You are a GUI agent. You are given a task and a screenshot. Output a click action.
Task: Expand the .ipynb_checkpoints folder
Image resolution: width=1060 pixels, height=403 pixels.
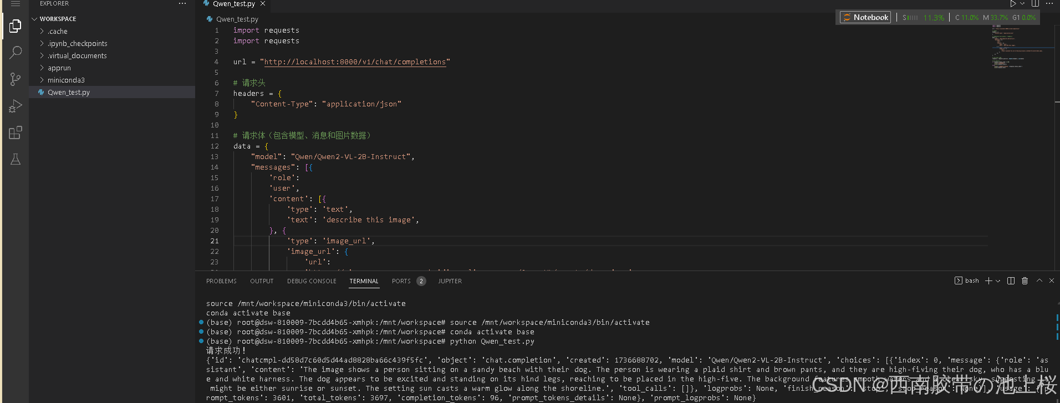click(x=112, y=44)
